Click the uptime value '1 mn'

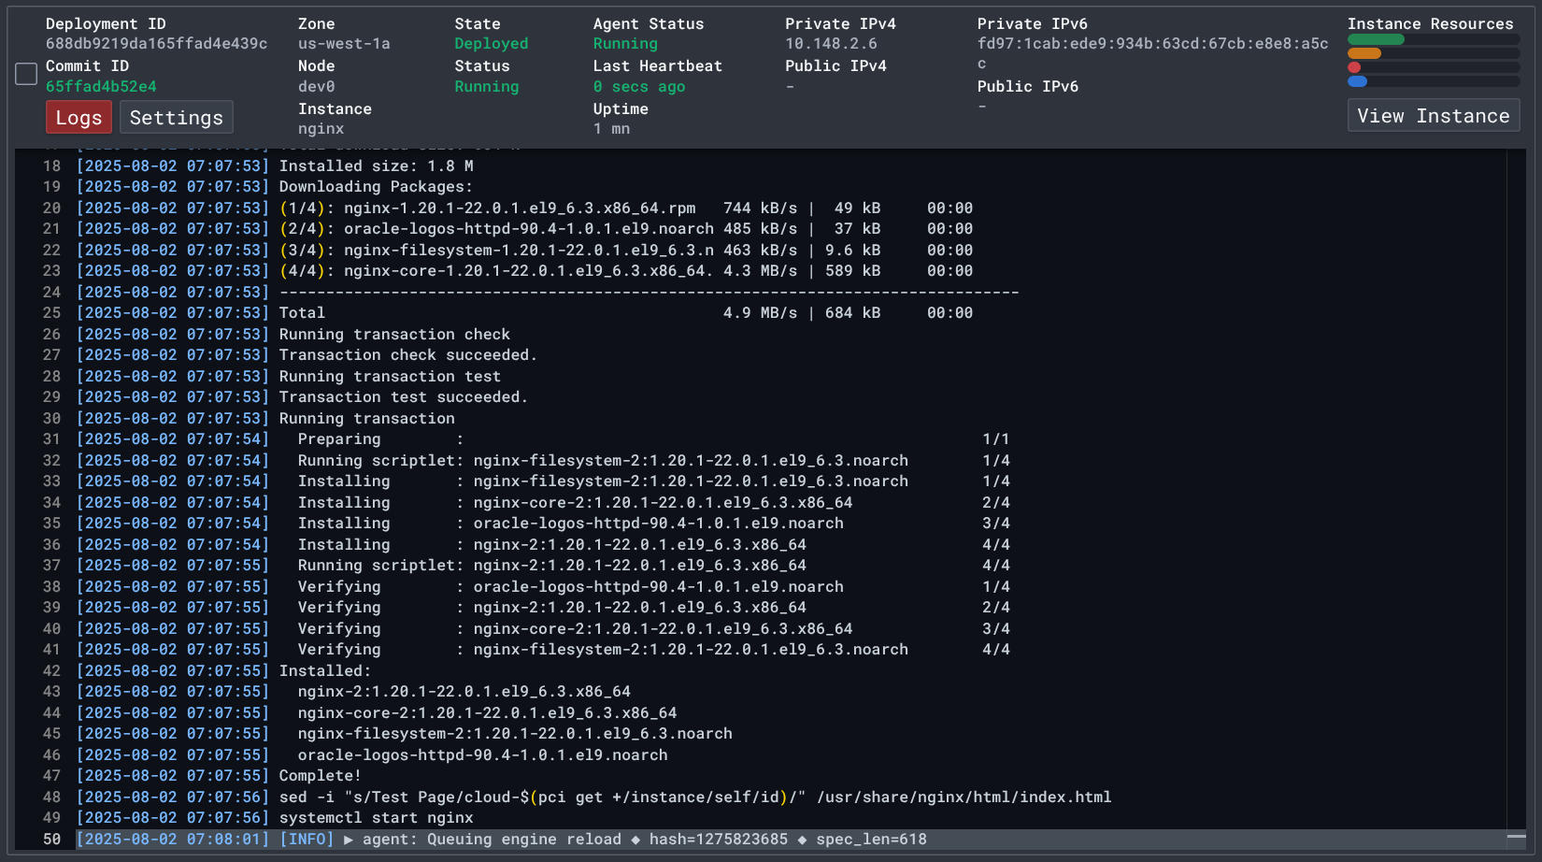pyautogui.click(x=611, y=129)
